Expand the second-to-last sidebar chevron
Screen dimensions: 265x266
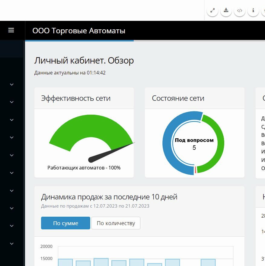click(x=12, y=226)
